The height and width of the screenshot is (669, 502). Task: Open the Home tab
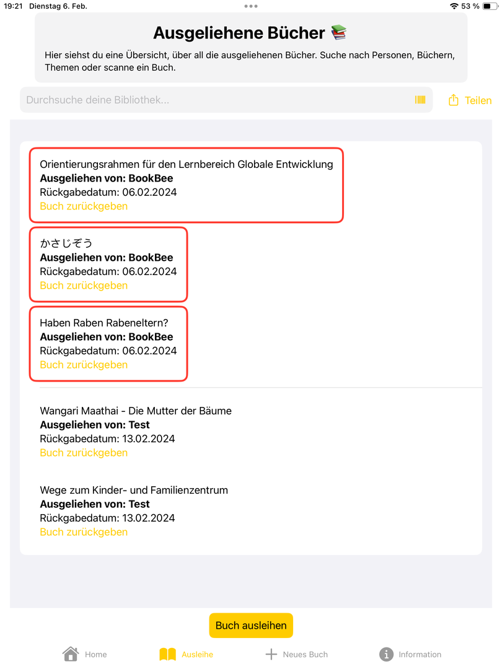[95, 654]
